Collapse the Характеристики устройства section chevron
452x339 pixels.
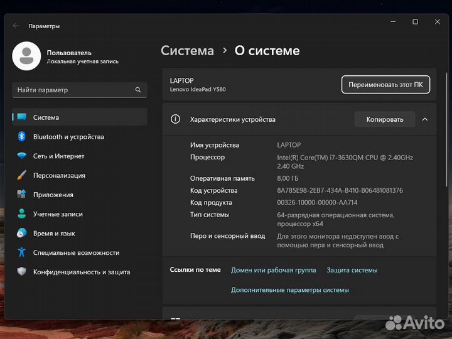click(425, 119)
